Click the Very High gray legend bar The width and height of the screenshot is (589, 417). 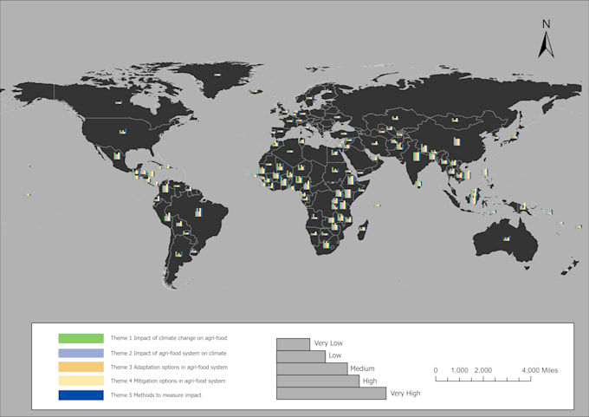pyautogui.click(x=331, y=394)
